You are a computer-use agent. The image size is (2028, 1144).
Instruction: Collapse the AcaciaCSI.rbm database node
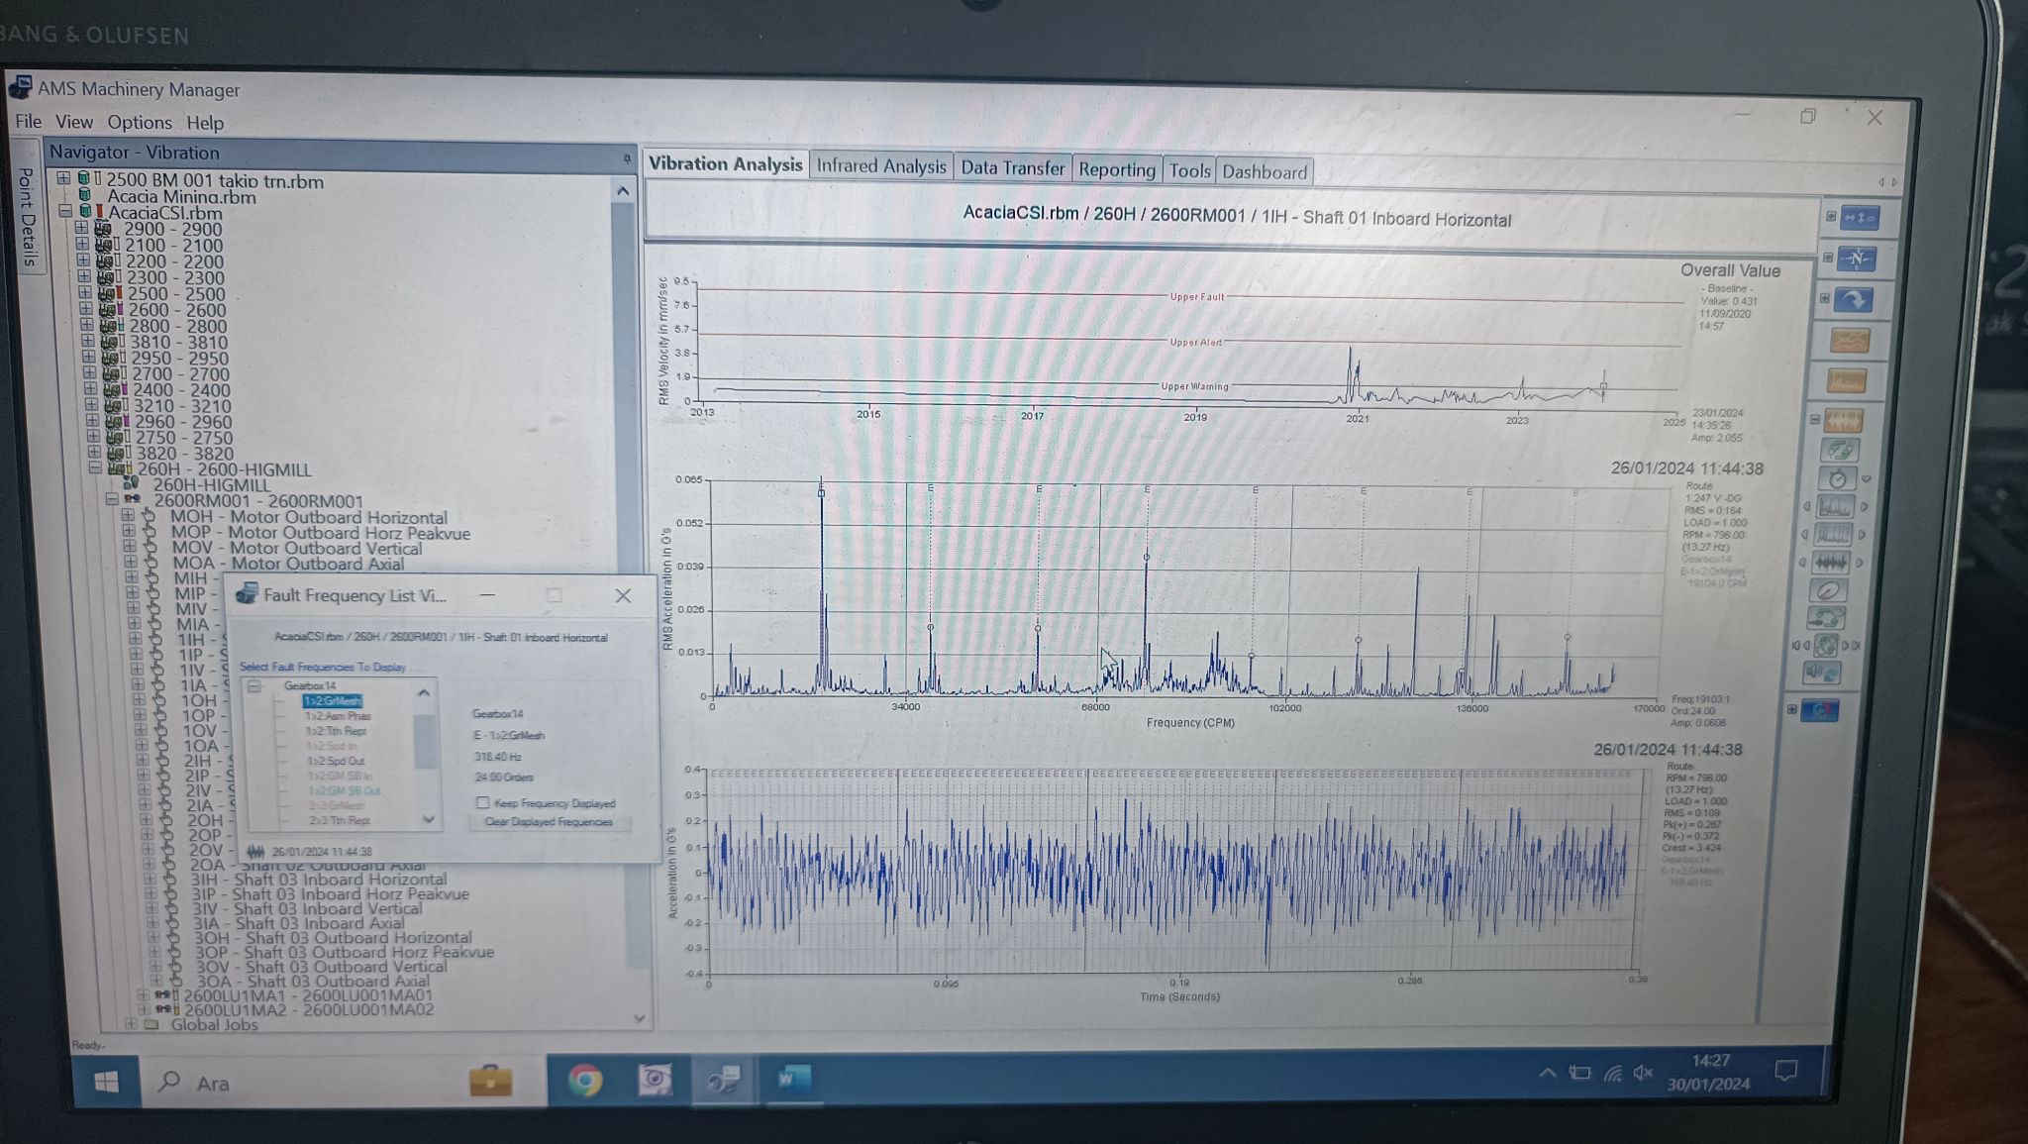(x=65, y=211)
